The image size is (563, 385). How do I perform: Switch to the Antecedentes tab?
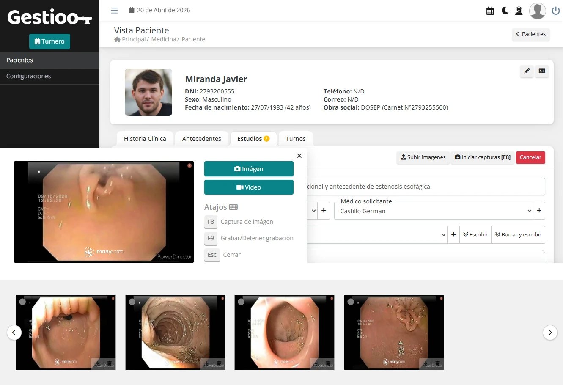click(201, 139)
